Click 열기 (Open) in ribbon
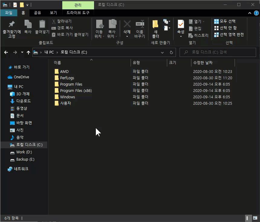Screen dimensions: 260x222 pos(197,21)
